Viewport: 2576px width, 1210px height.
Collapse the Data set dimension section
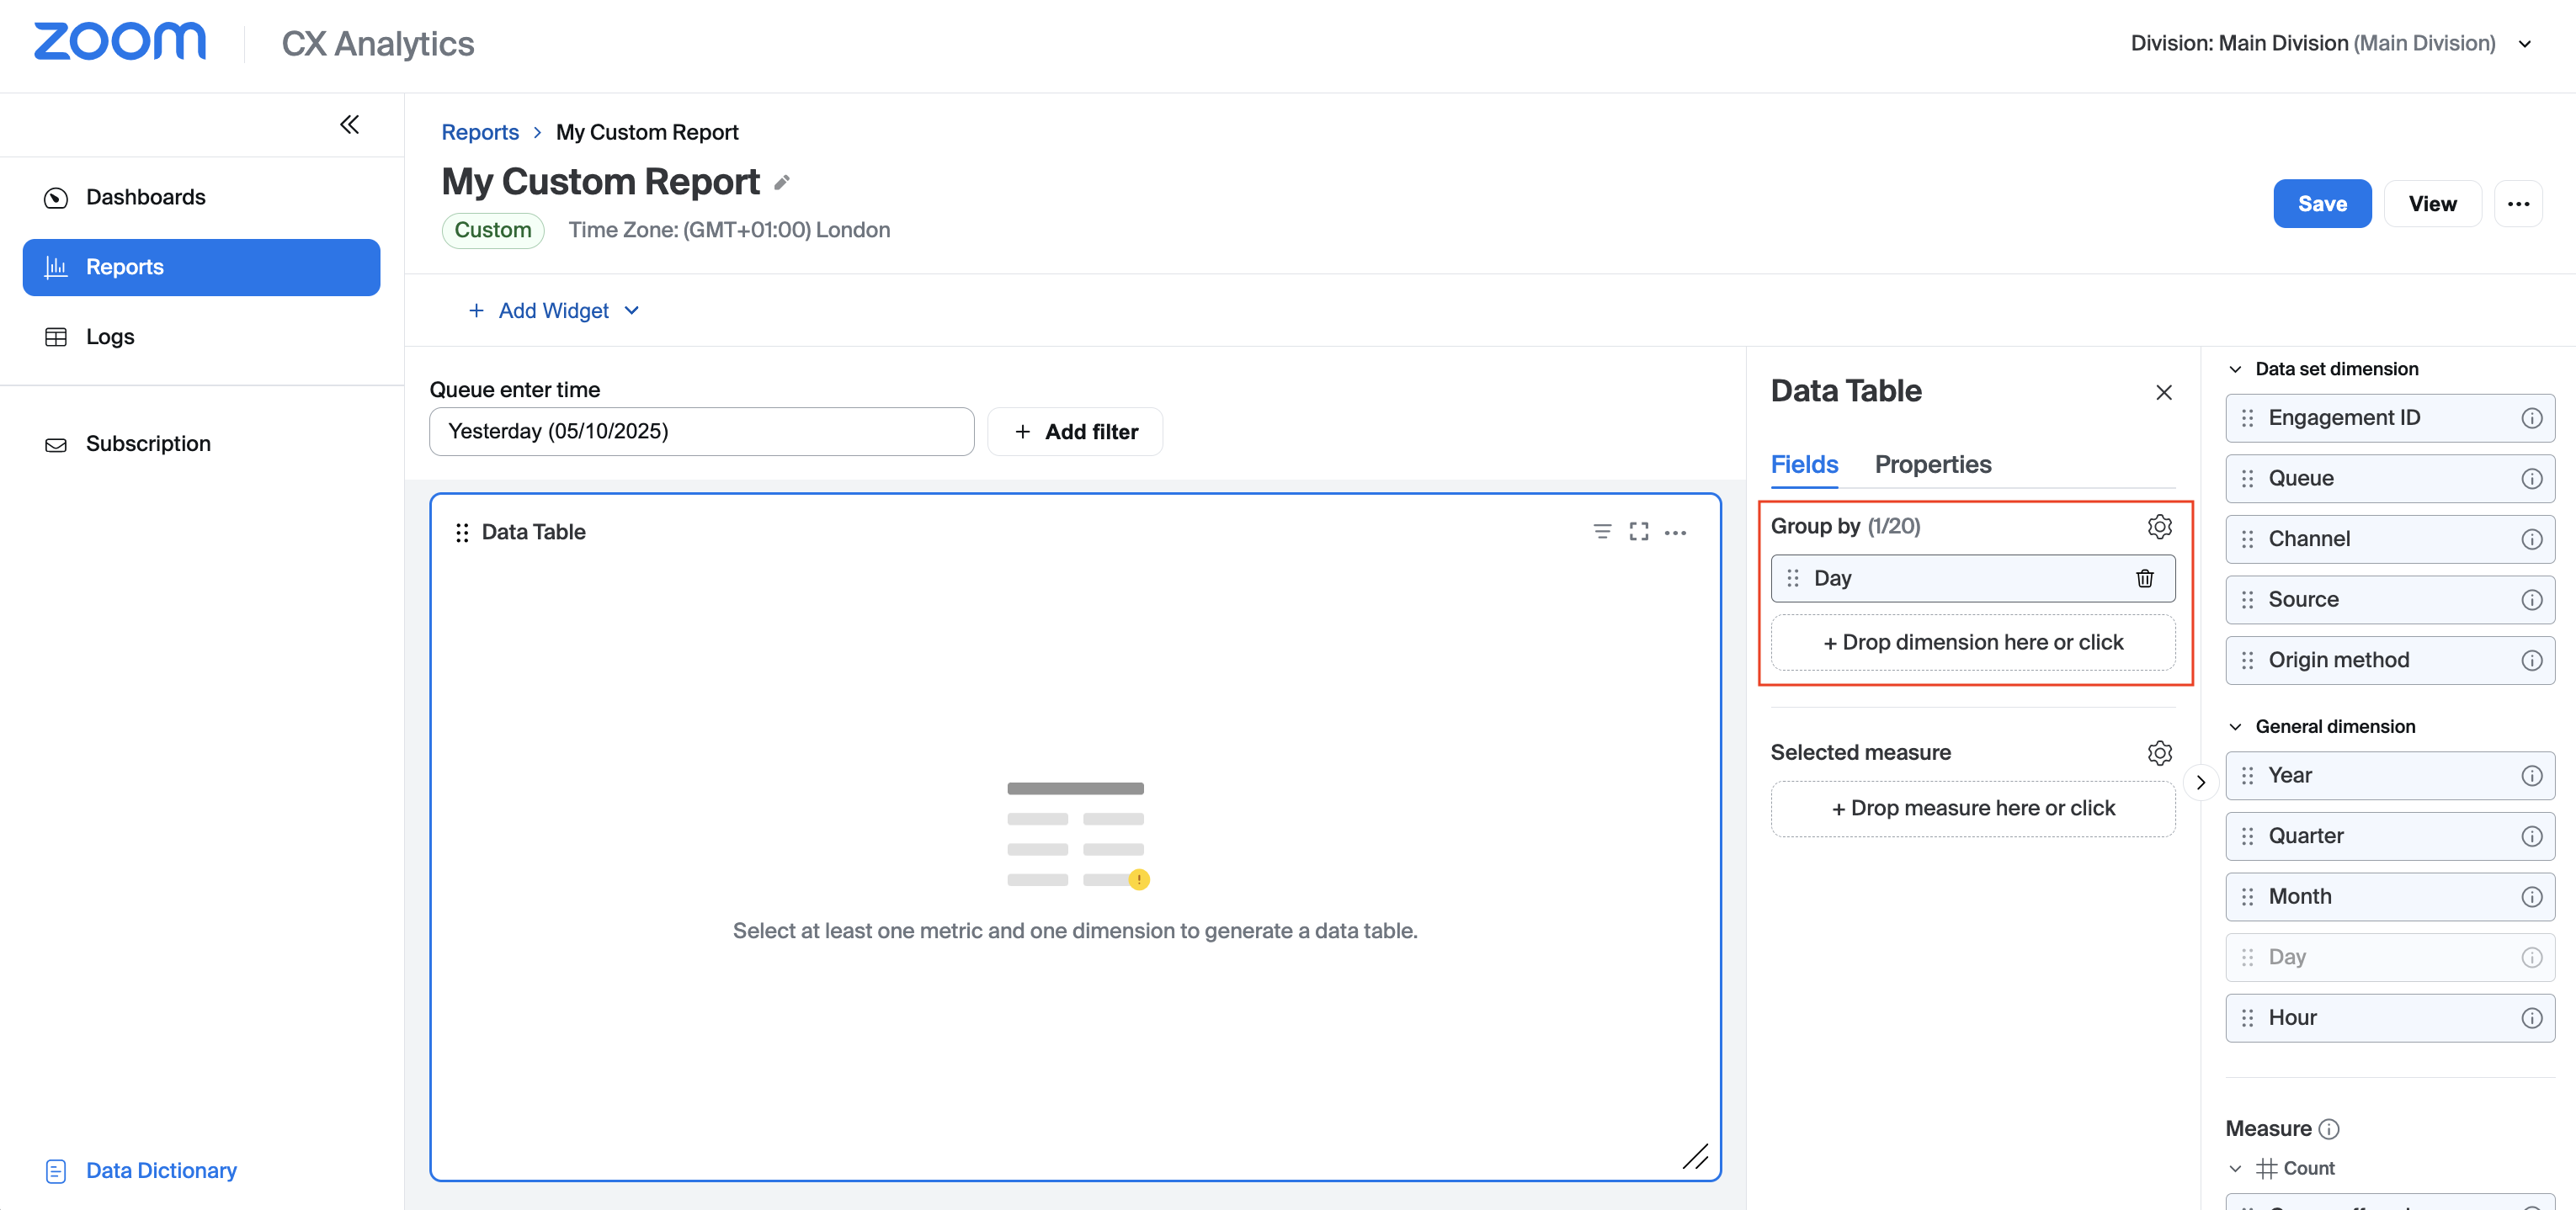point(2235,369)
